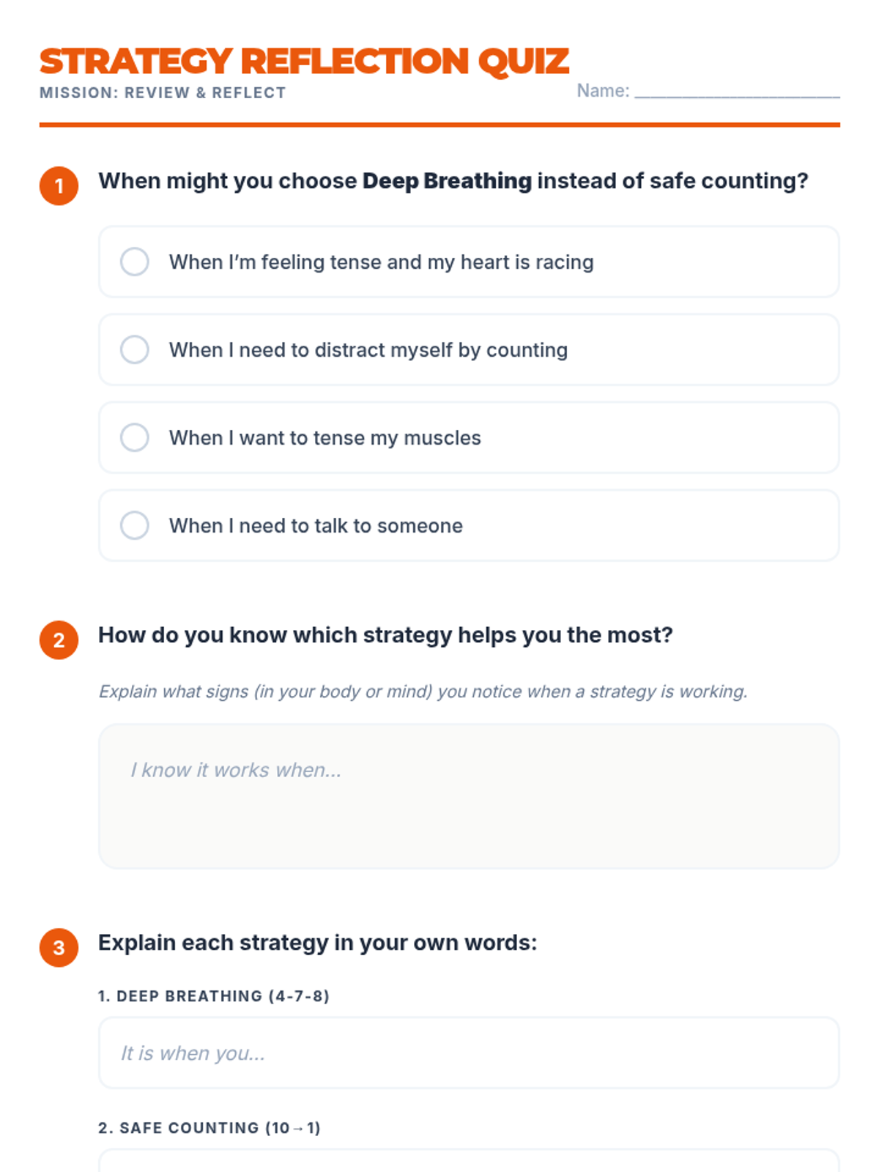Select radio for heart is racing option
This screenshot has height=1172, width=879.
click(x=135, y=262)
